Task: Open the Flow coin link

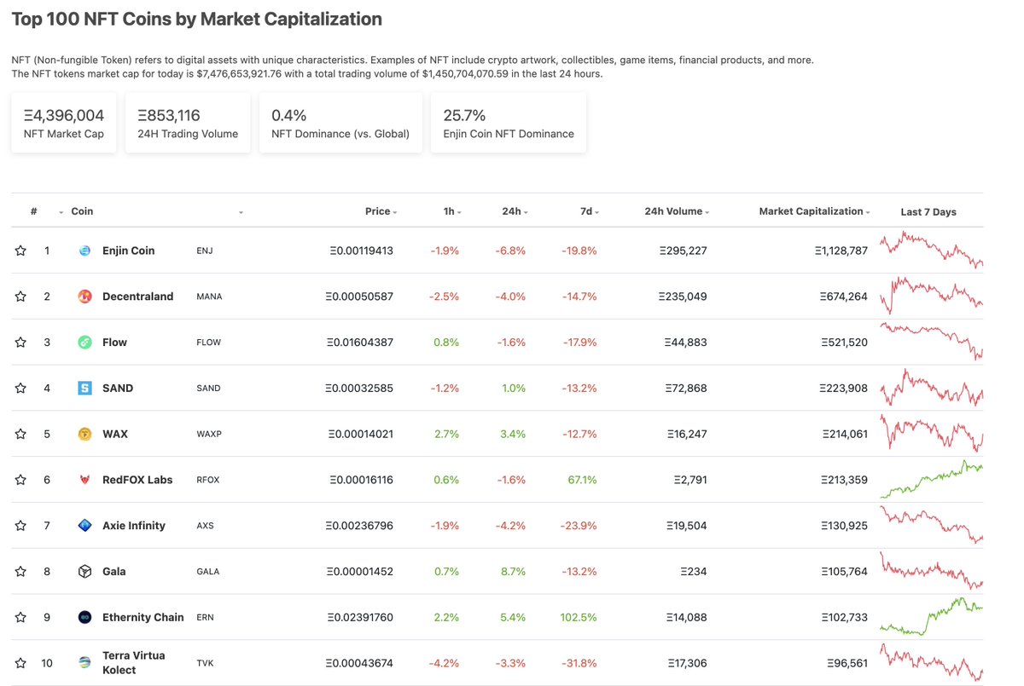Action: pyautogui.click(x=114, y=343)
